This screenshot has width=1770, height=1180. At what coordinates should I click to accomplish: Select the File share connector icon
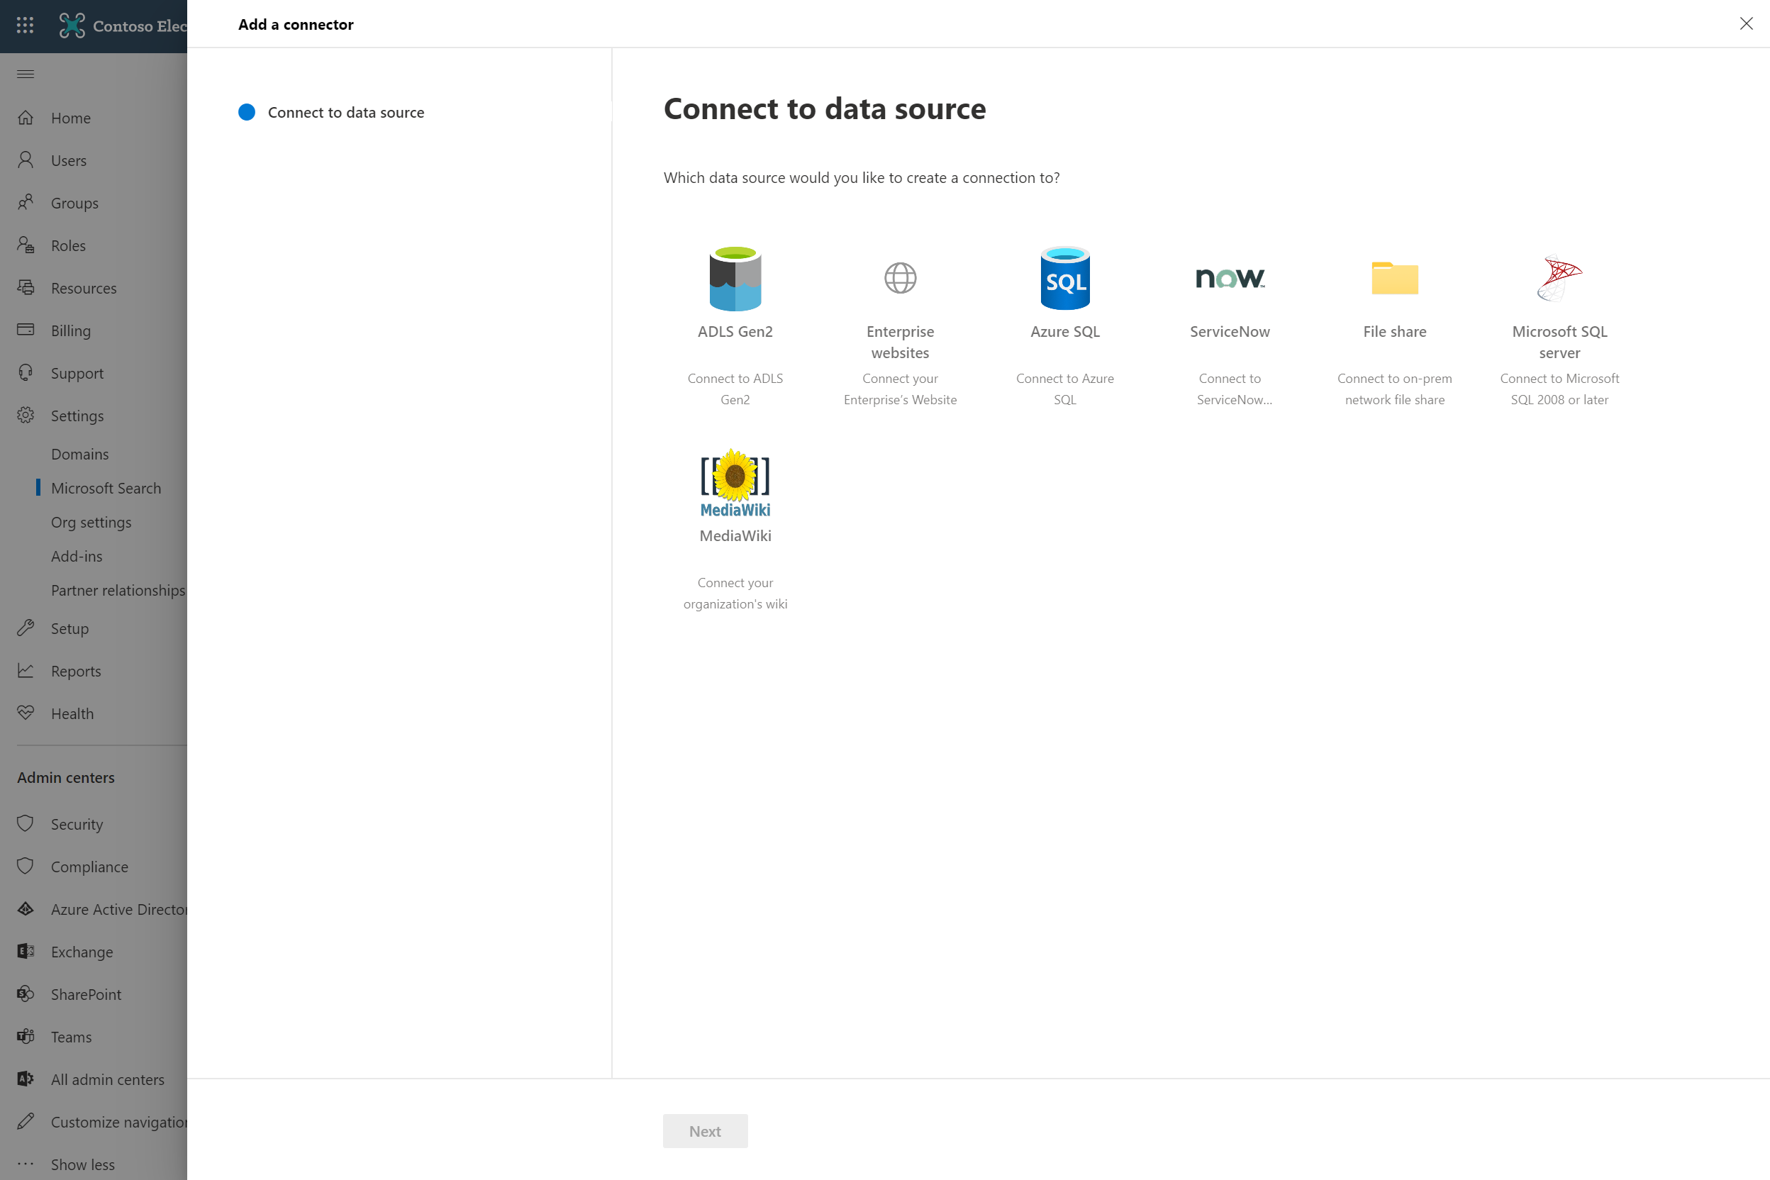1393,278
